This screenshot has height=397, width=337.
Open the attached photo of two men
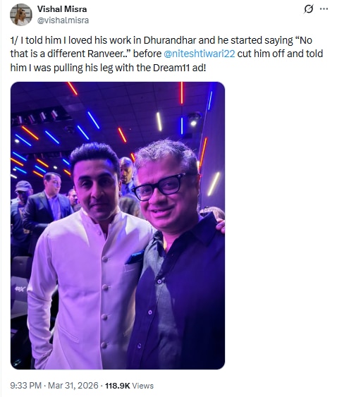pos(118,226)
